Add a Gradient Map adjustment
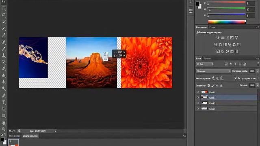 236,52
